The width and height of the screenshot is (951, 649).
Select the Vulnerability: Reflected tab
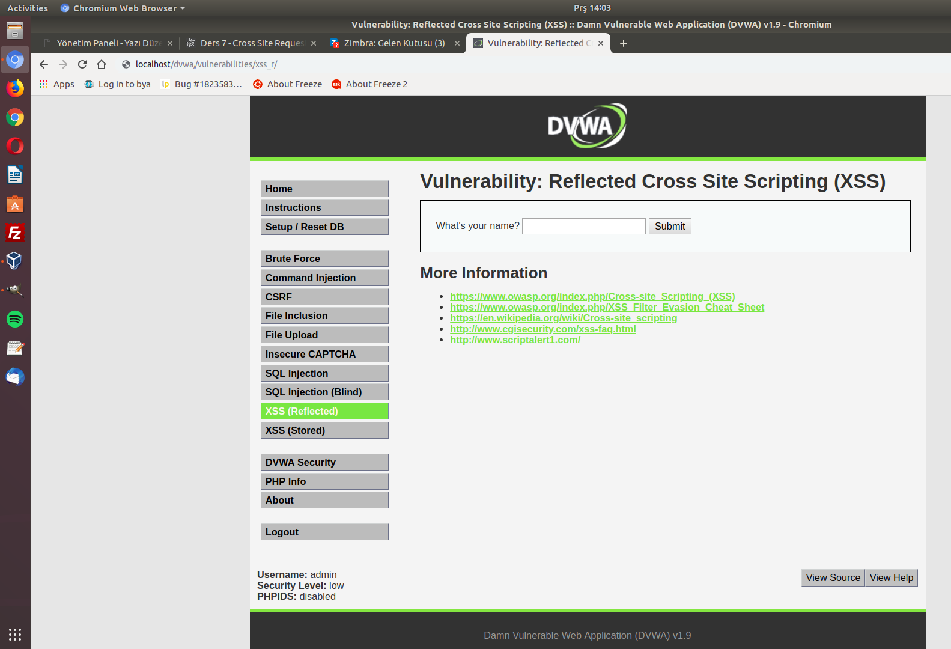tap(538, 43)
